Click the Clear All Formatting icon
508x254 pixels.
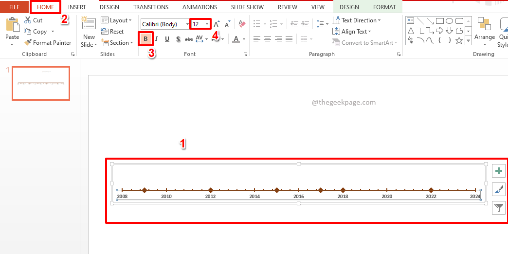click(242, 24)
